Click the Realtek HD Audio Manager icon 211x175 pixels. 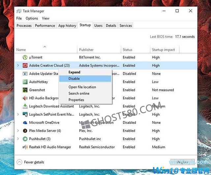25,147
